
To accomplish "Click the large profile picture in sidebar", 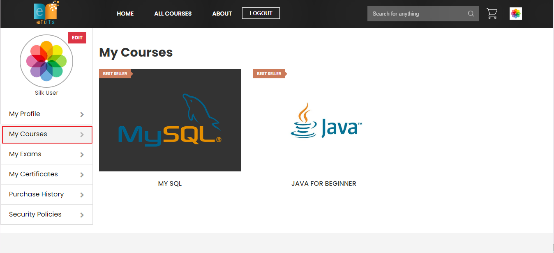I will 46,61.
